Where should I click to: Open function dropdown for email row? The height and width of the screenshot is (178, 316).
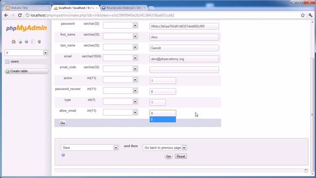(120, 58)
